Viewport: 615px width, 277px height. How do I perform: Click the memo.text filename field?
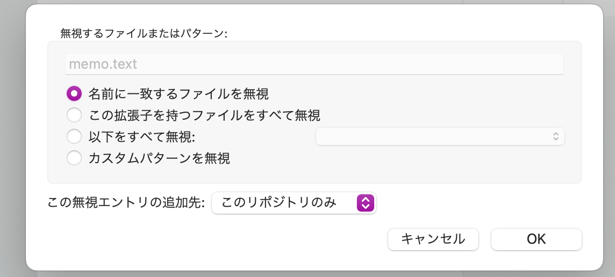point(314,64)
